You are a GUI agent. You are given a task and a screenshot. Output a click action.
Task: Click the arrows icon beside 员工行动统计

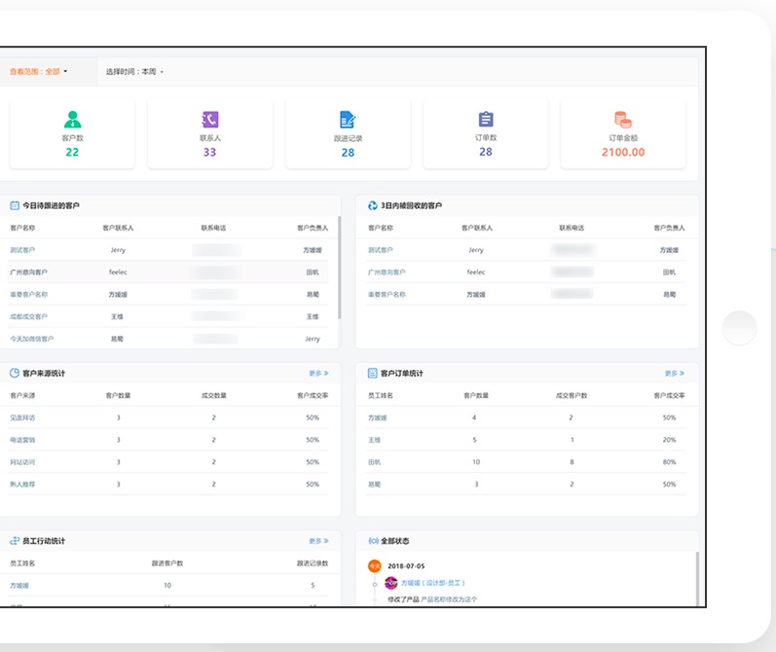pyautogui.click(x=15, y=541)
